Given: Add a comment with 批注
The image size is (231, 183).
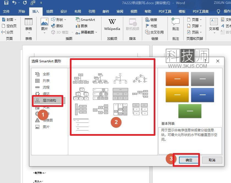Looking at the screenshot, I should (175, 24).
